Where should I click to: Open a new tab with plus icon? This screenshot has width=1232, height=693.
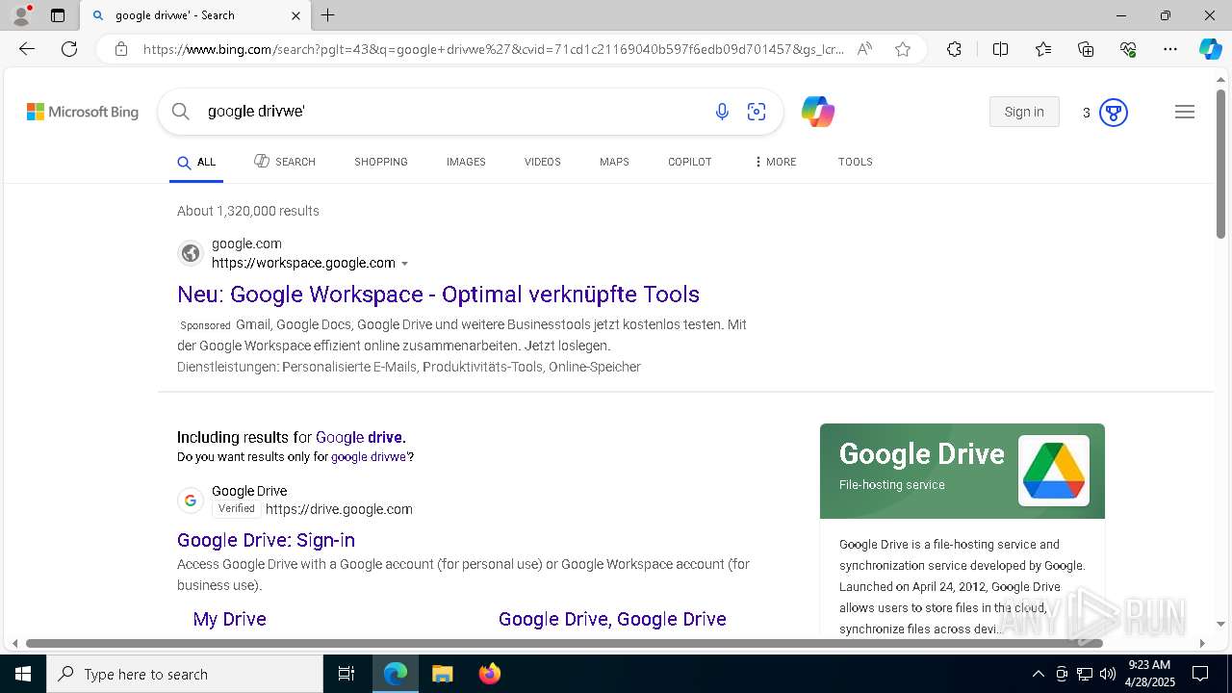coord(328,15)
